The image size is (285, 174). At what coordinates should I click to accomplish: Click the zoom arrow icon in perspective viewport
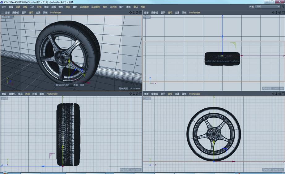134,13
